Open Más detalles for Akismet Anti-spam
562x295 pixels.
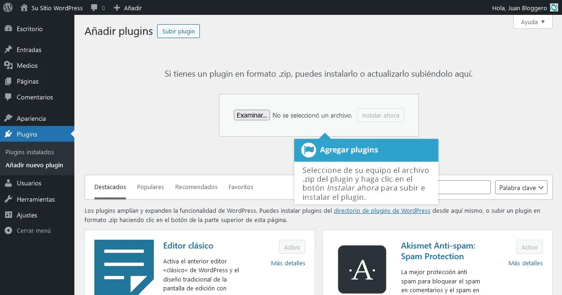[526, 263]
